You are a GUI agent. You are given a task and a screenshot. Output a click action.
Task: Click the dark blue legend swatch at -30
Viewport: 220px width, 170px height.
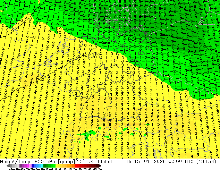point(33,165)
